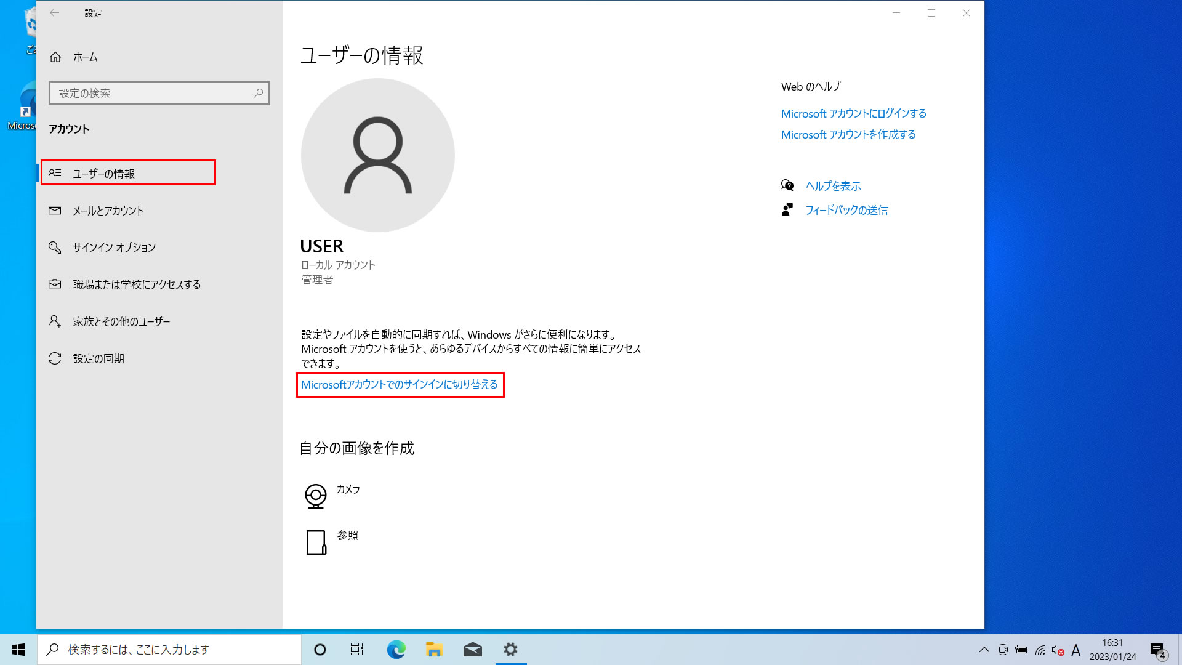Click the feedback person icon
Screen dimensions: 1182x665
[x=787, y=210]
